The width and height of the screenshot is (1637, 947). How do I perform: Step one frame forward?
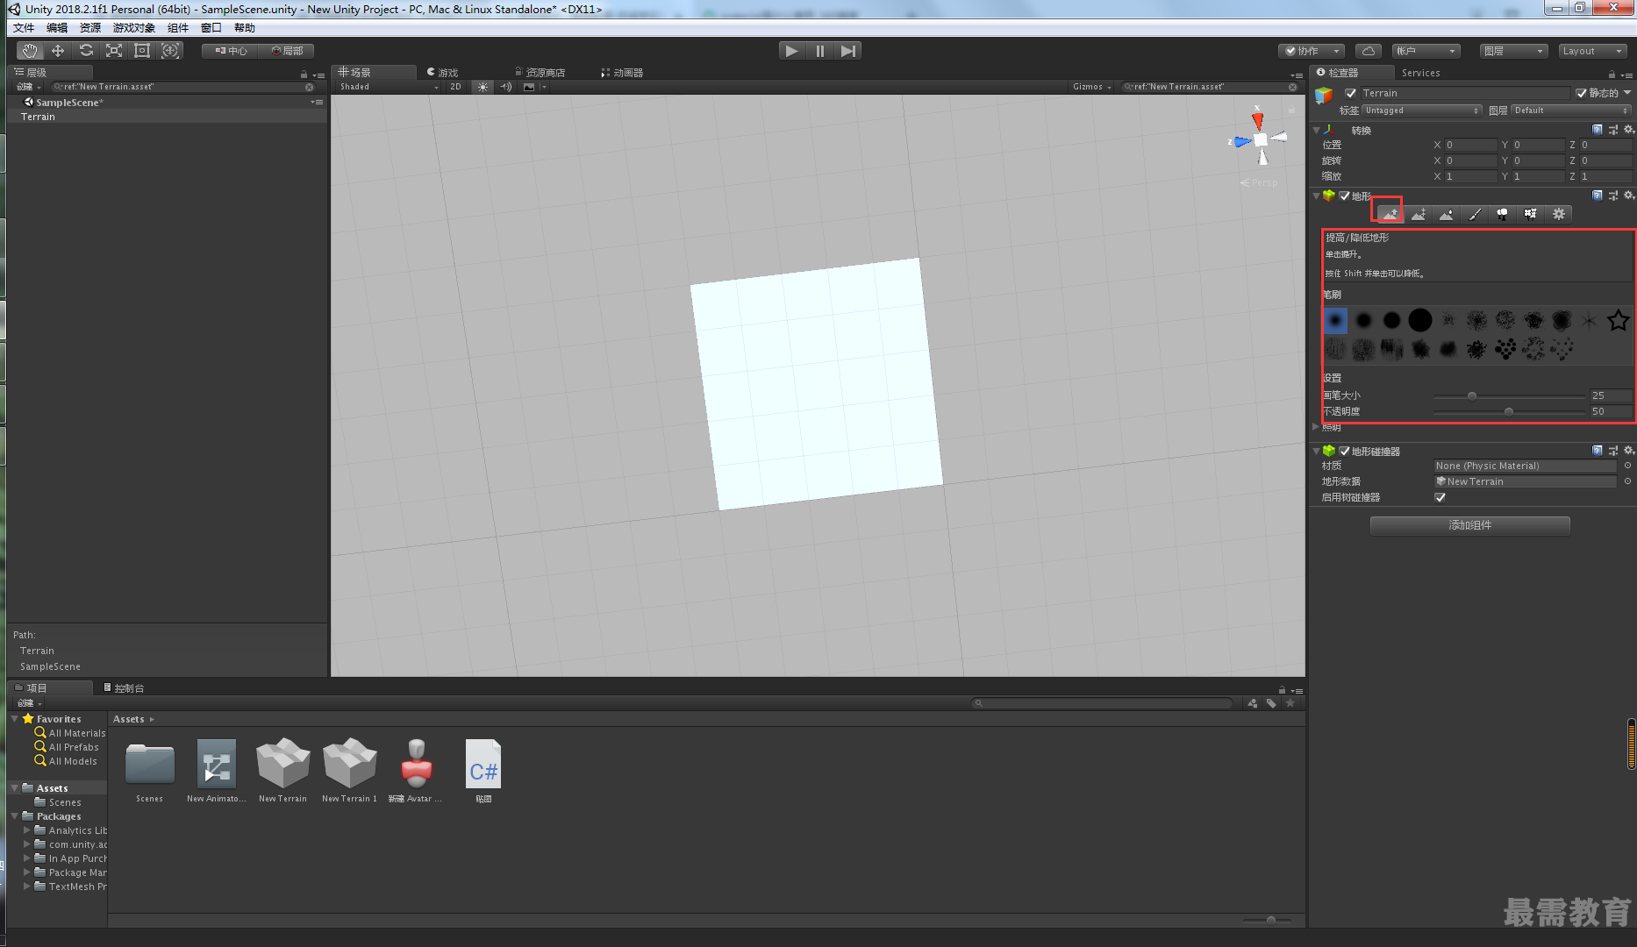[847, 51]
